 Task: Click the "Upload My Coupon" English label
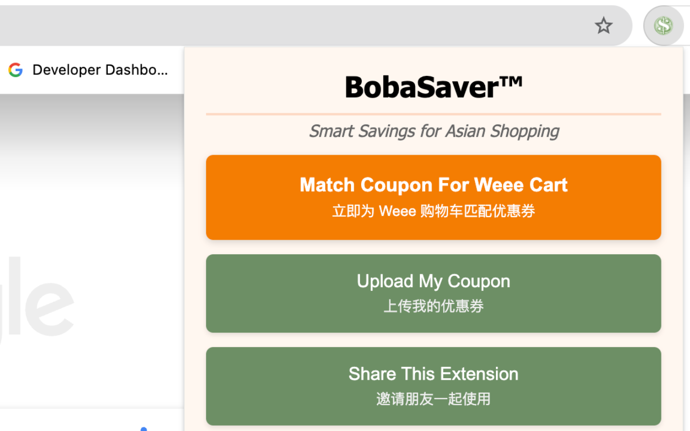click(433, 281)
